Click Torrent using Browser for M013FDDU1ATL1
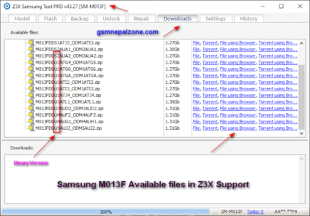Screen dimensions: 310x216 [278, 102]
